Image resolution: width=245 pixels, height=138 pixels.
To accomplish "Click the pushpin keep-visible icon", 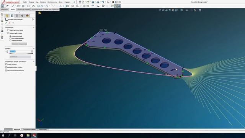I will 13,23.
